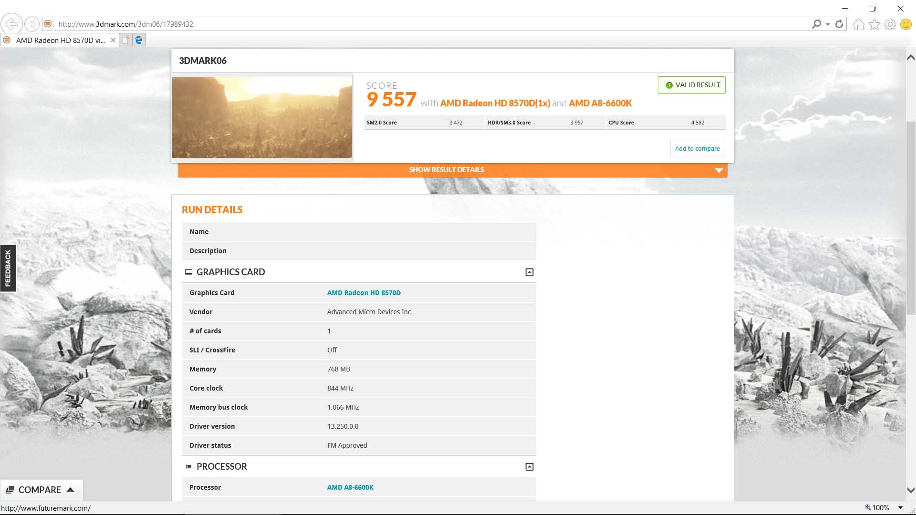Close the AMD Radeon HD 8570D tab
916x515 pixels.
tap(113, 40)
